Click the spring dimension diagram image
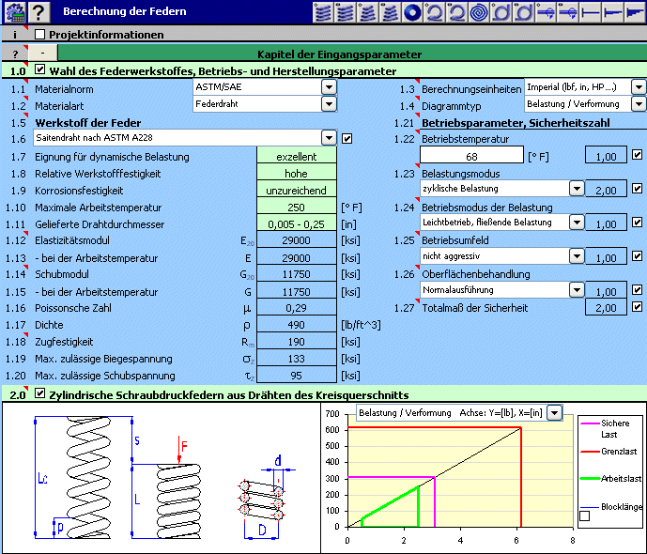 tap(162, 477)
